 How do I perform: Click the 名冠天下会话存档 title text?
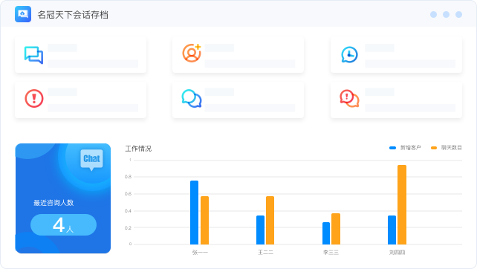(x=73, y=15)
